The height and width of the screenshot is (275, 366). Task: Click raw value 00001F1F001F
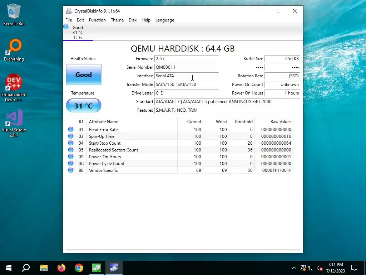click(277, 170)
